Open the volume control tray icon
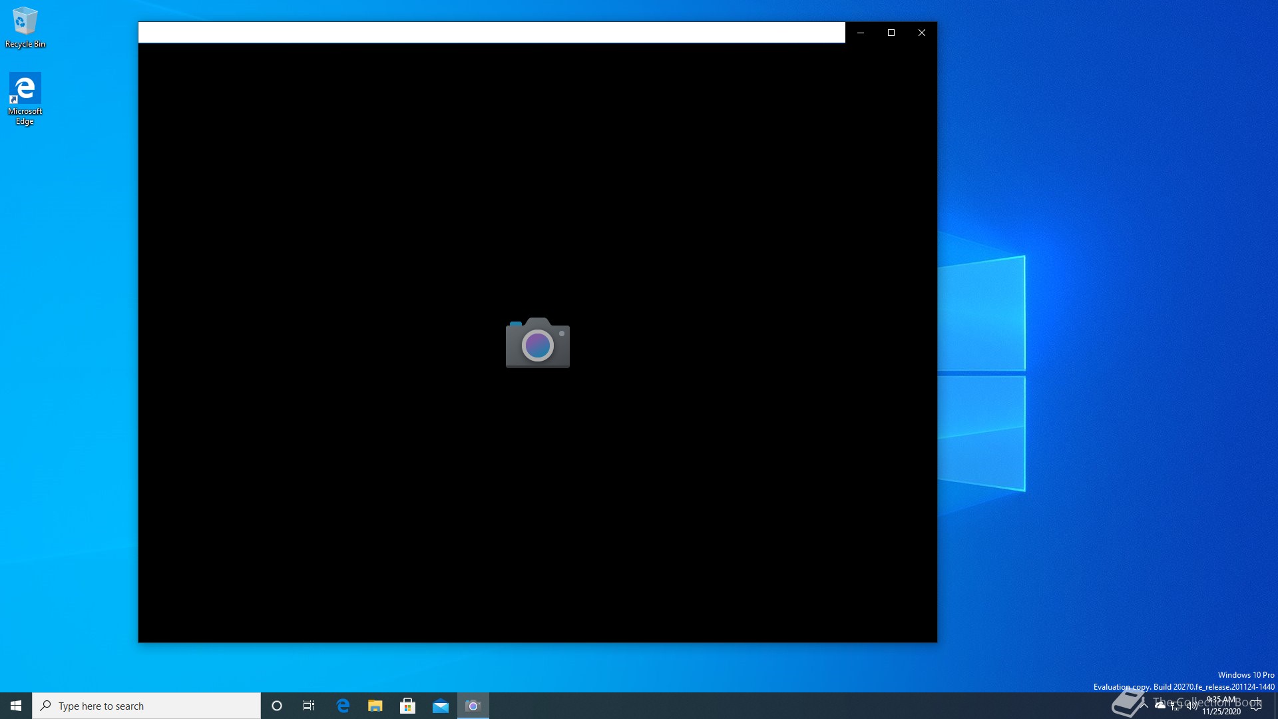Screen dimensions: 1278x719 pyautogui.click(x=1191, y=706)
